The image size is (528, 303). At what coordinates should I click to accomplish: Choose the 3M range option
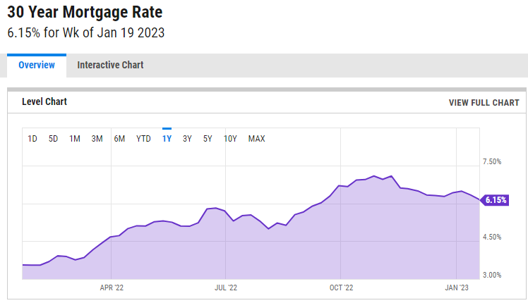pos(97,139)
